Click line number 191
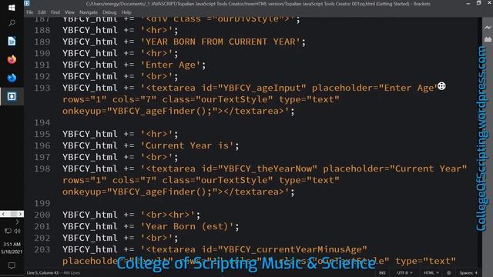The image size is (493, 277). (42, 65)
